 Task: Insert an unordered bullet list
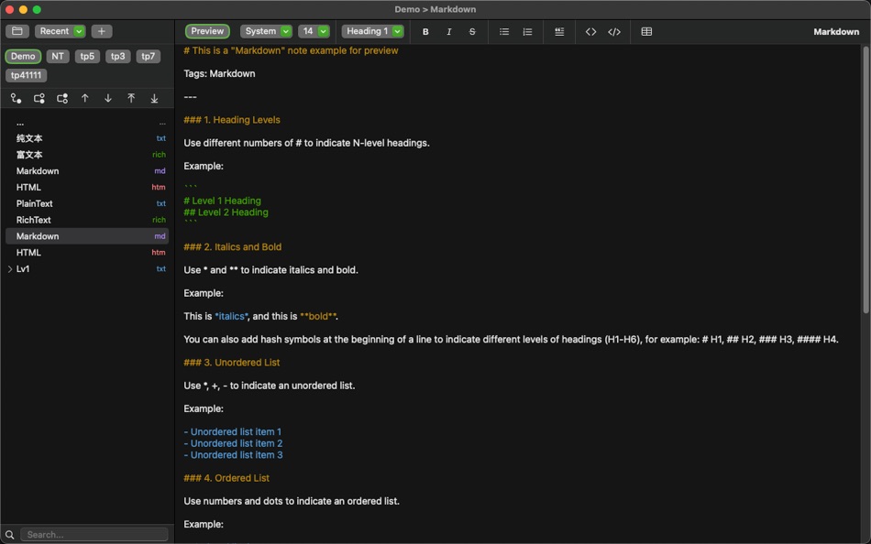point(504,32)
